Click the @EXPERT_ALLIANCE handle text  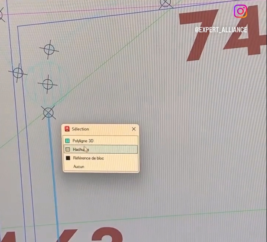[221, 30]
